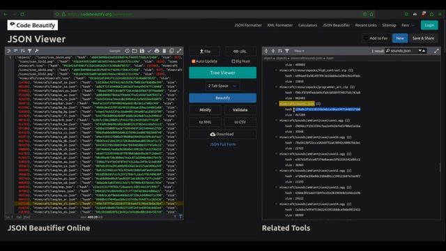Click the Validate button
Image resolution: width=446 pixels, height=251 pixels.
(x=240, y=110)
